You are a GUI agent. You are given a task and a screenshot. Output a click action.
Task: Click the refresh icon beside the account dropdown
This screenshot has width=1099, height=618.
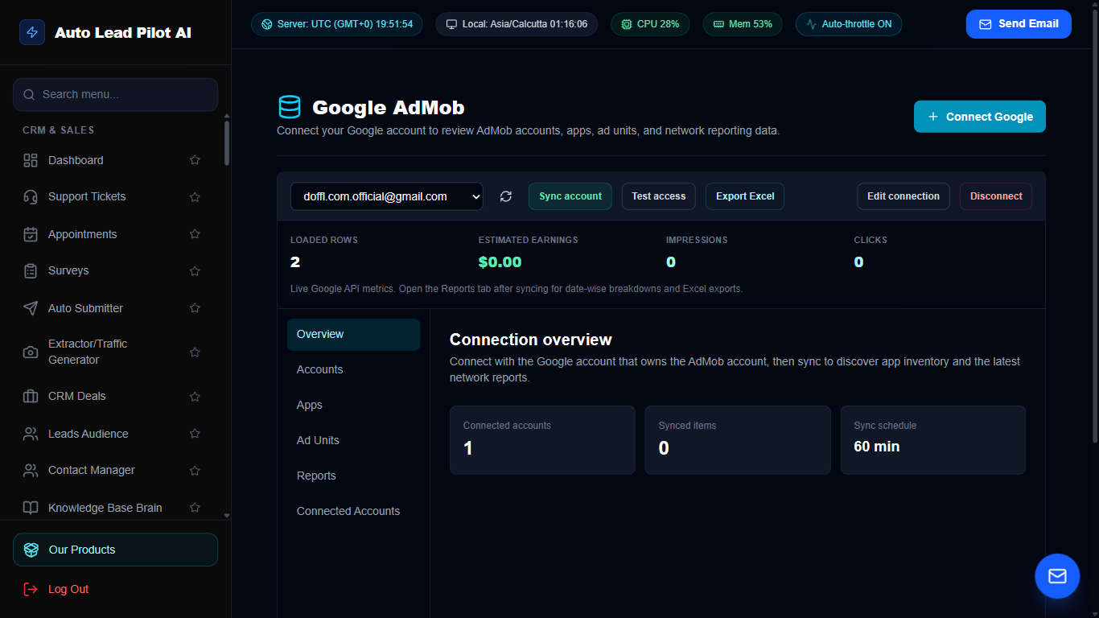(505, 196)
